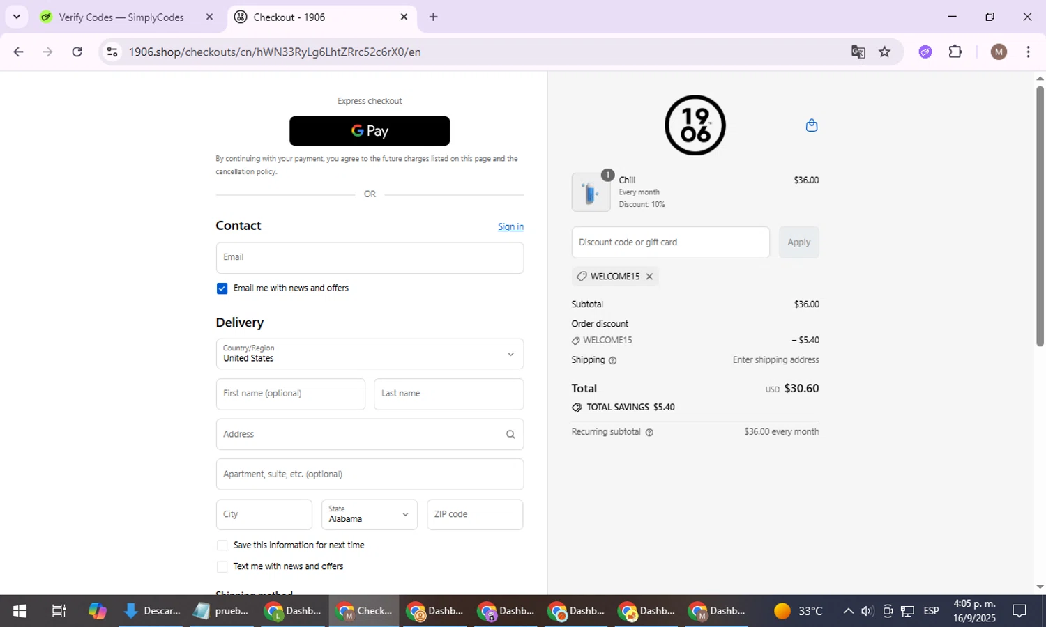Focus the Address field
This screenshot has height=627, width=1046.
(x=370, y=434)
